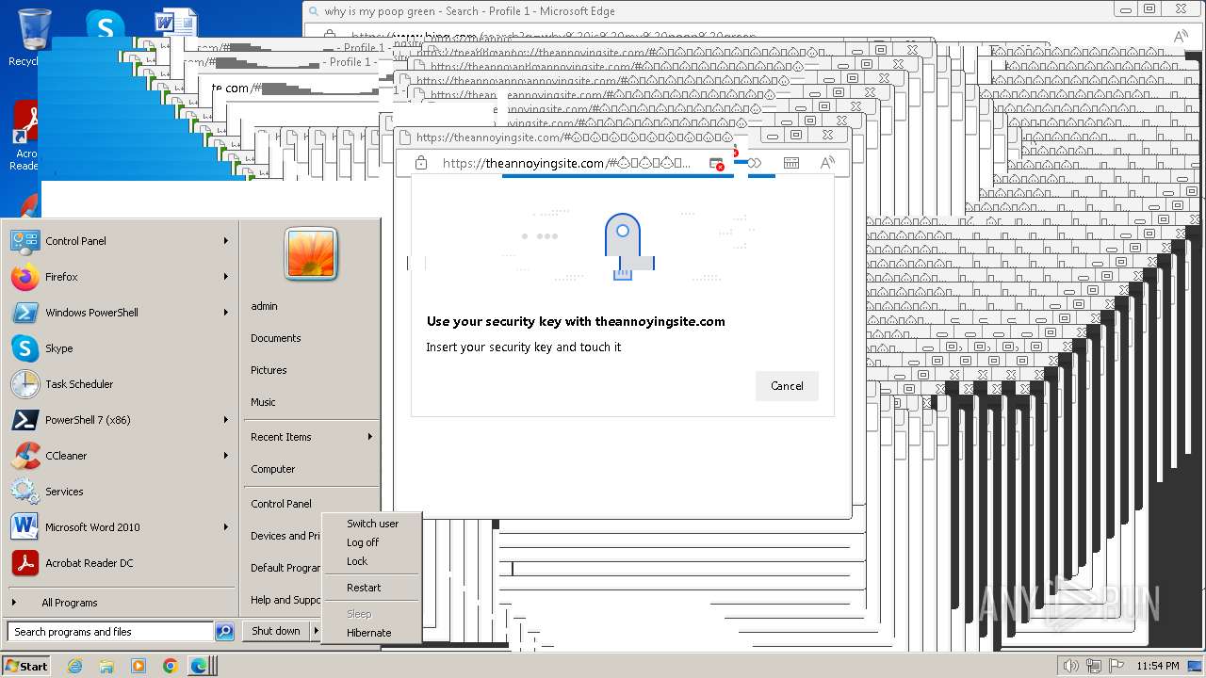Click the admin user picture in Start menu
This screenshot has height=678, width=1206.
311,254
